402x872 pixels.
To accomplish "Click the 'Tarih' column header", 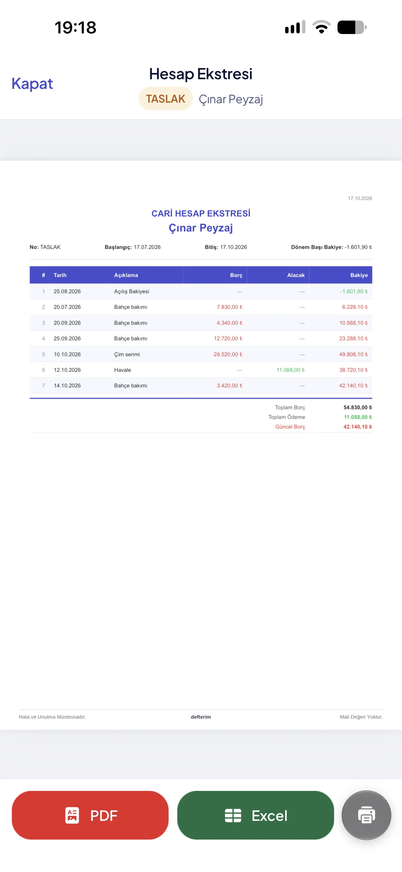I will click(x=60, y=275).
